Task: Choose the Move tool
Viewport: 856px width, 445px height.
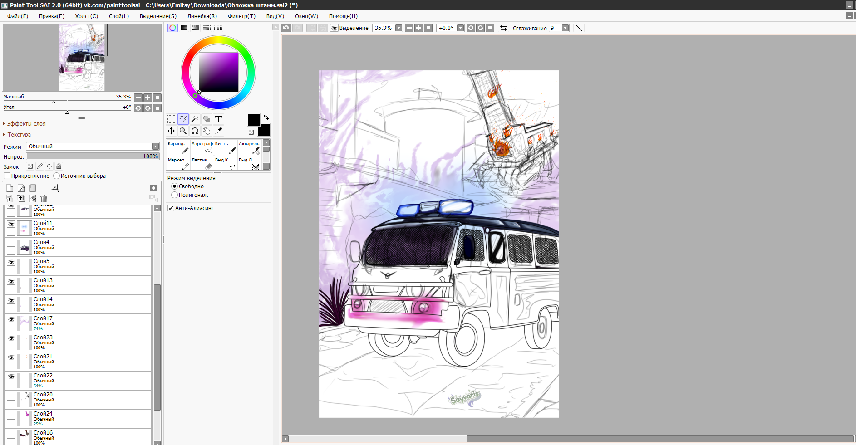Action: [171, 131]
